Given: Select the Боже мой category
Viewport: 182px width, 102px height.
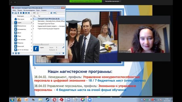Looking at the screenshot, I should [x=22, y=46].
